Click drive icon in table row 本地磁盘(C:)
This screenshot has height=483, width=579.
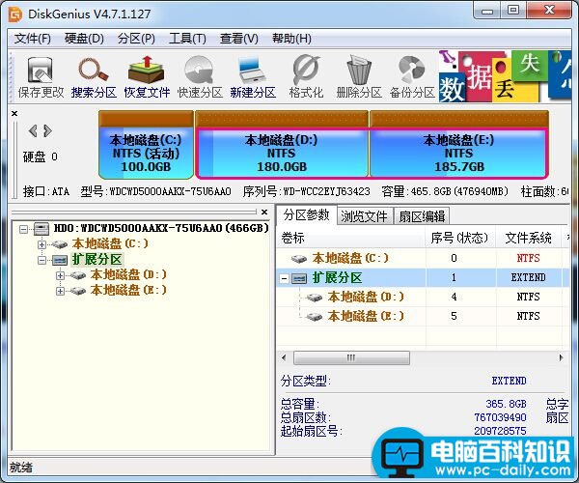pos(299,258)
